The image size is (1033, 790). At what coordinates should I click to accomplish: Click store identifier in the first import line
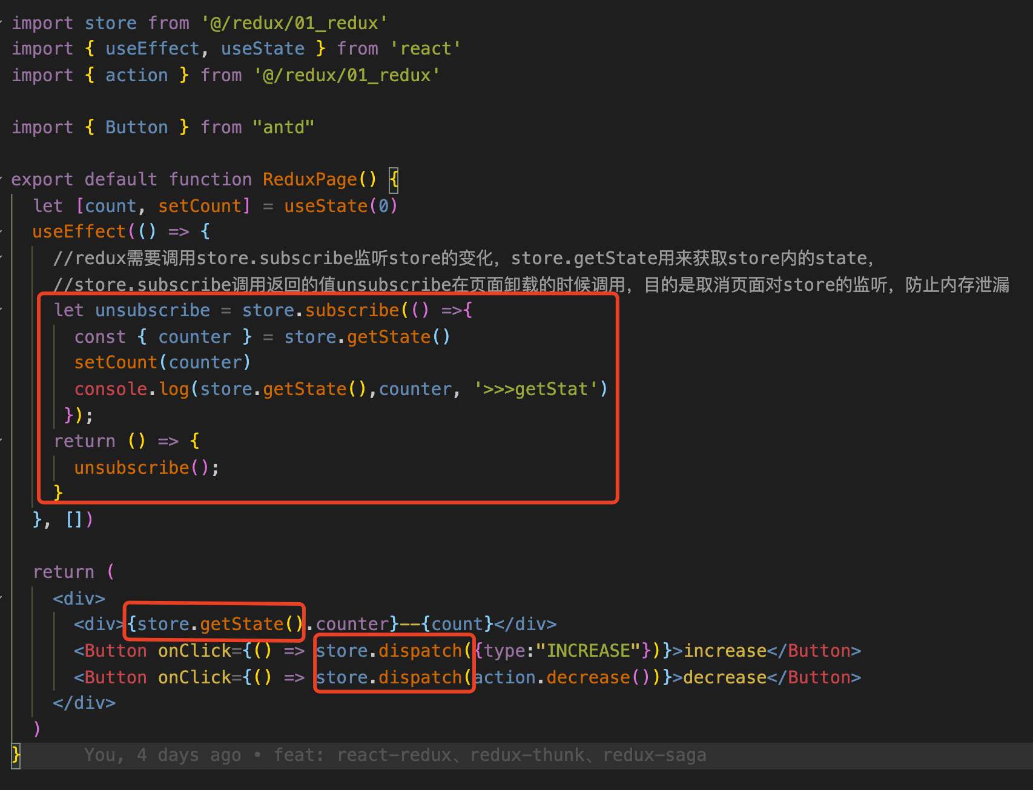(x=111, y=23)
